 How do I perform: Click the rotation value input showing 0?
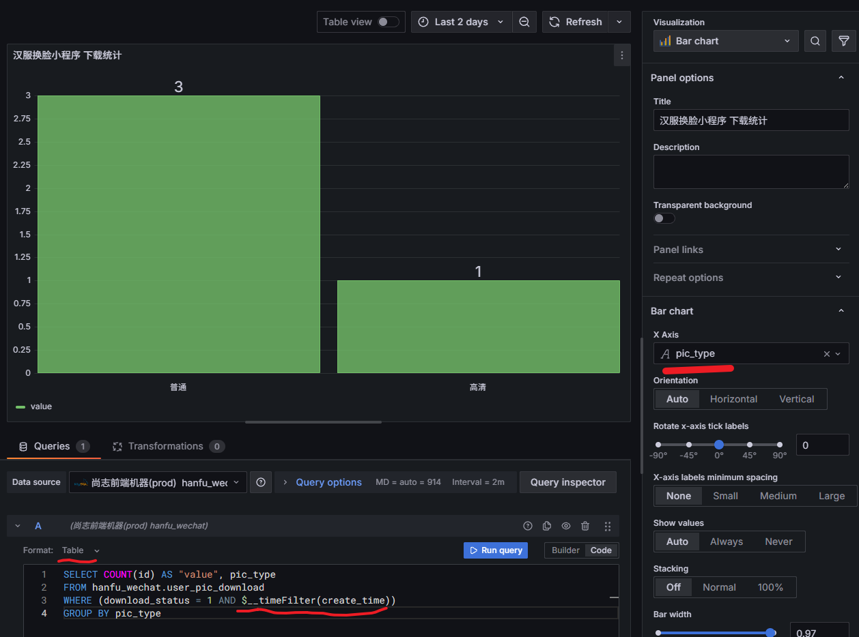click(823, 445)
